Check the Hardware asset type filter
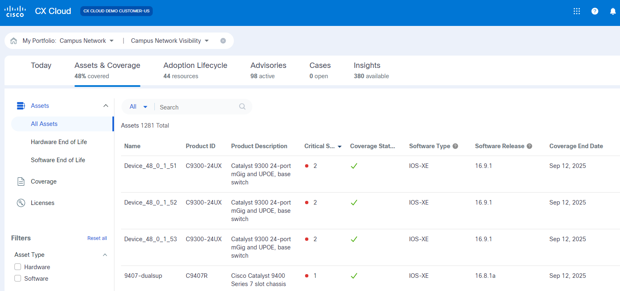620x291 pixels. click(18, 267)
